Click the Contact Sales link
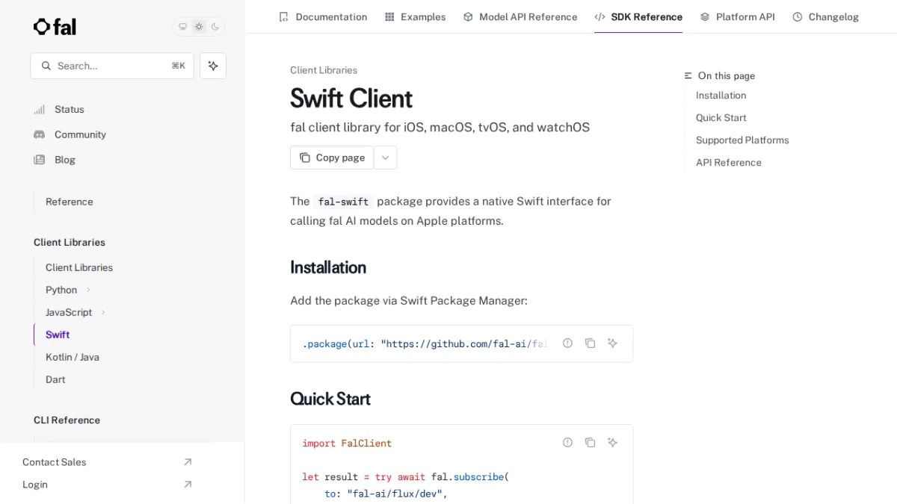The width and height of the screenshot is (897, 504). (x=55, y=462)
